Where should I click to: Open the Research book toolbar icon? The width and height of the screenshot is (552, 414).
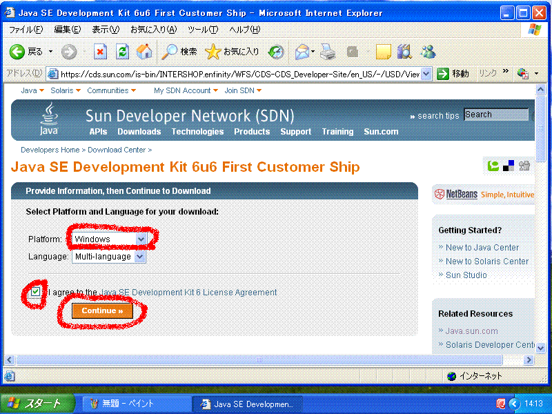pos(404,52)
